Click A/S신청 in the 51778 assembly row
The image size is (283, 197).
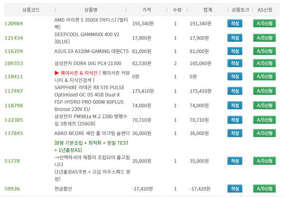[264, 161]
